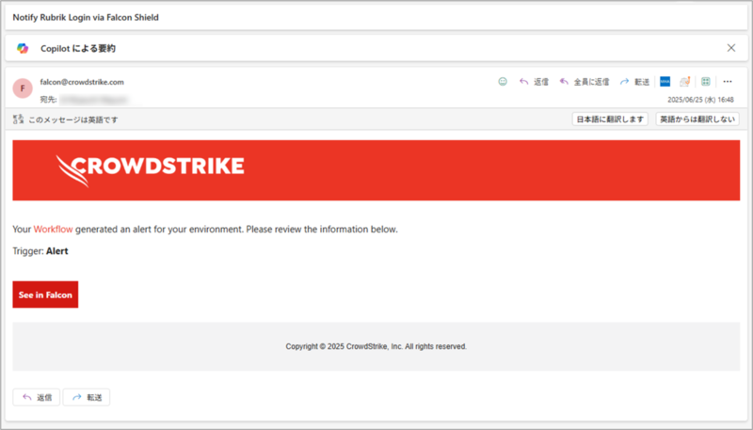Click the blue square add-in icon
Image resolution: width=753 pixels, height=430 pixels.
pos(665,82)
